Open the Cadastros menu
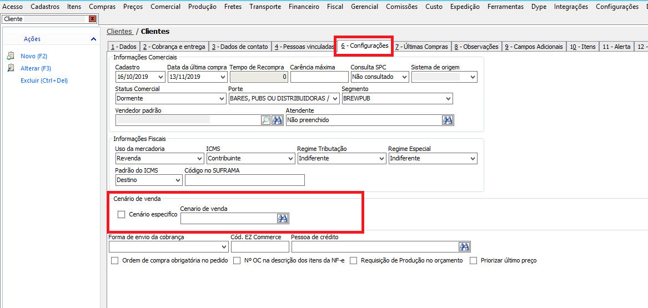The width and height of the screenshot is (648, 308). point(45,7)
